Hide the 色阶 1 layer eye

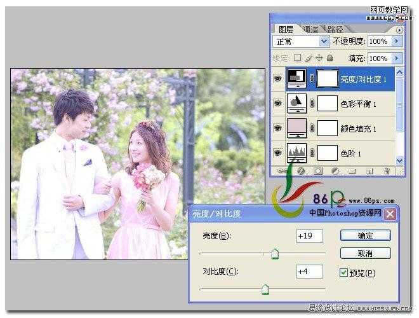(278, 153)
